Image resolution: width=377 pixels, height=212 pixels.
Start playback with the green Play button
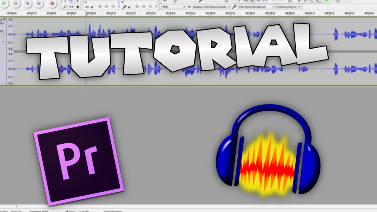tap(5, 3)
